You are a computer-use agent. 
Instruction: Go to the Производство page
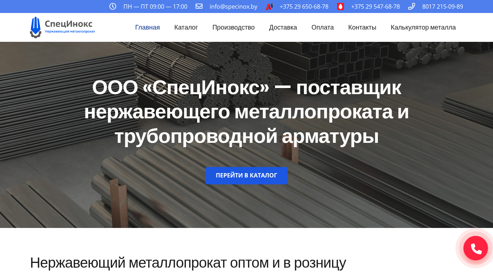point(234,27)
